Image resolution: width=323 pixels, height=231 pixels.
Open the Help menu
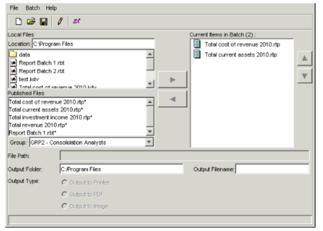point(51,8)
